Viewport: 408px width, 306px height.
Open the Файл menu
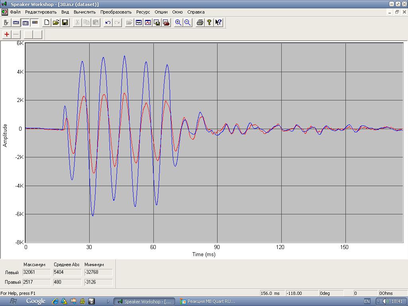15,12
